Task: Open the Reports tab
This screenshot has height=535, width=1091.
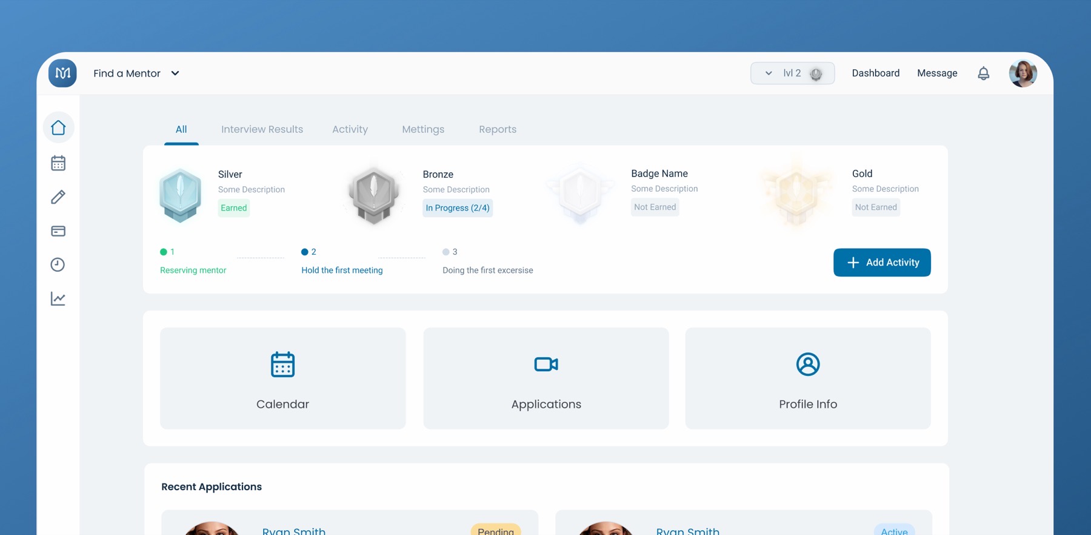Action: pyautogui.click(x=498, y=129)
